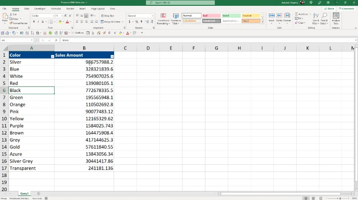Click the Cut scissors icon
The height and width of the screenshot is (200, 358).
(11, 14)
